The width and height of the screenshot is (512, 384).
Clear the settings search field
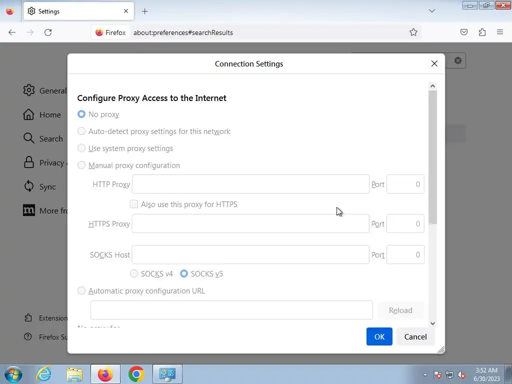click(458, 60)
